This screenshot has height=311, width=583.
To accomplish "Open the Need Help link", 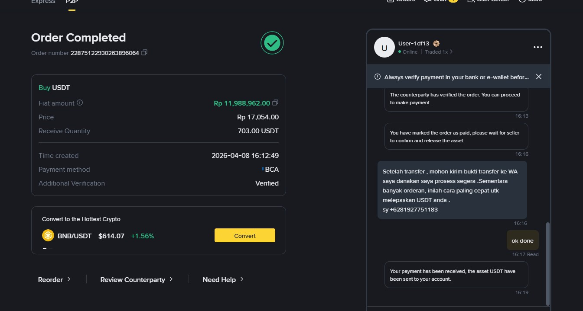I will click(x=223, y=279).
